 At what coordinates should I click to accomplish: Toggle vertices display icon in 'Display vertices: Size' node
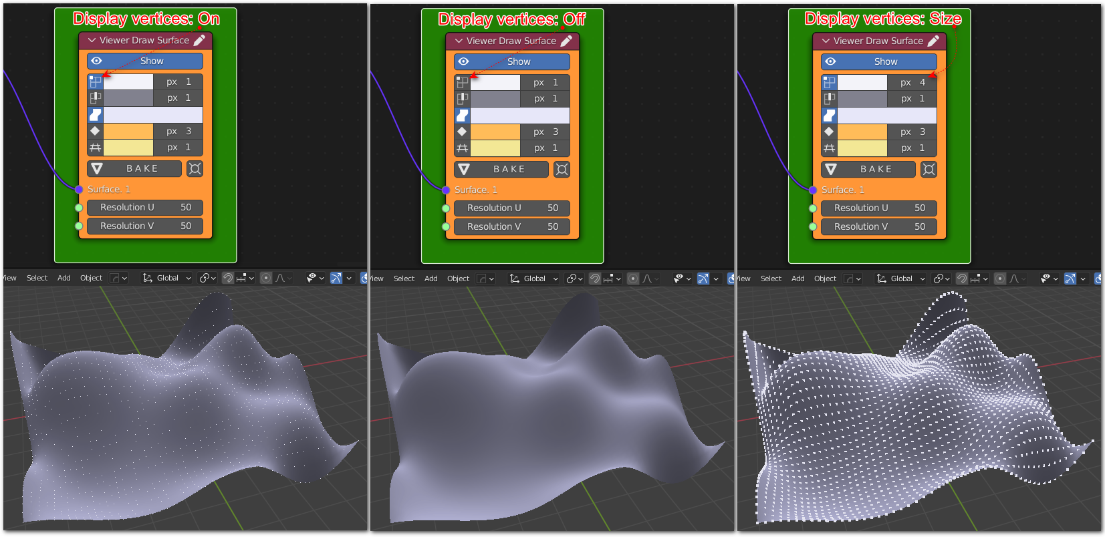pos(830,82)
